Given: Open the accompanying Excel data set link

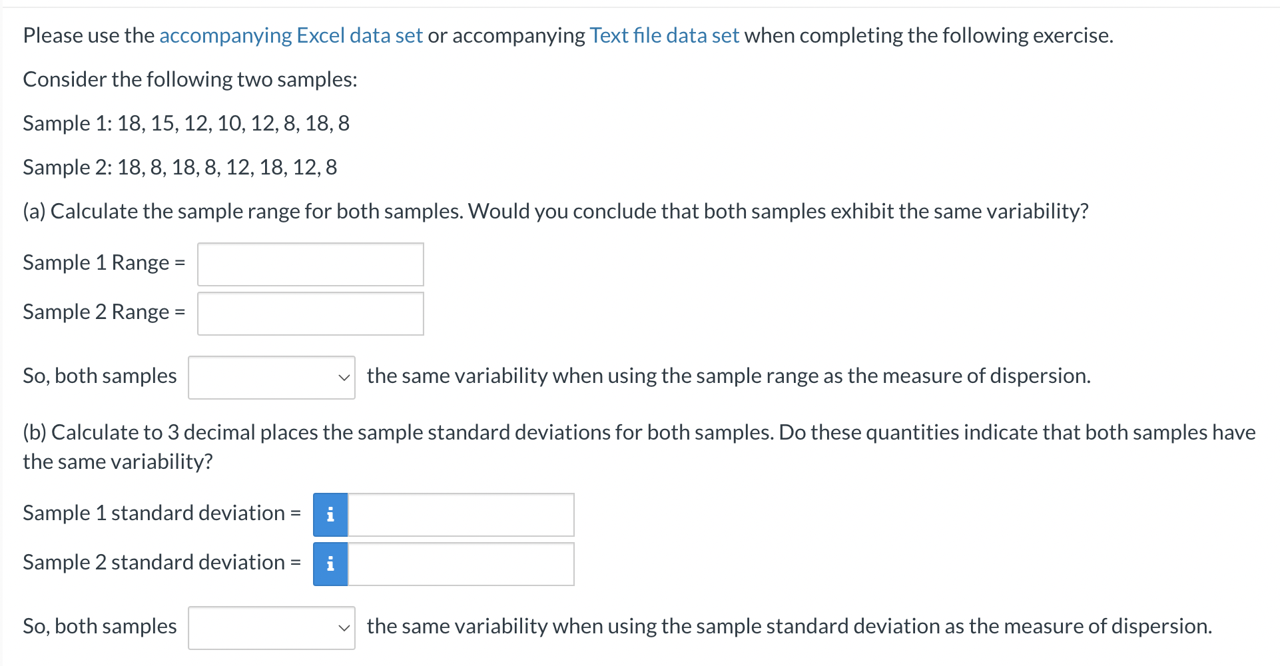Looking at the screenshot, I should click(291, 35).
